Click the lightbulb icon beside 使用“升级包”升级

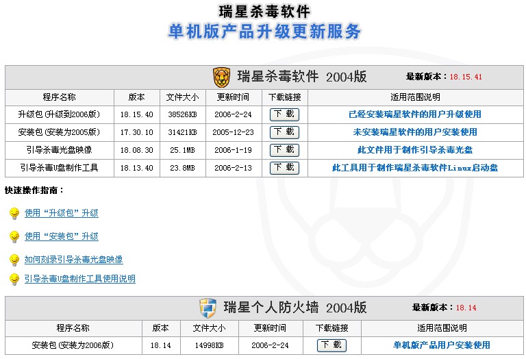14,213
